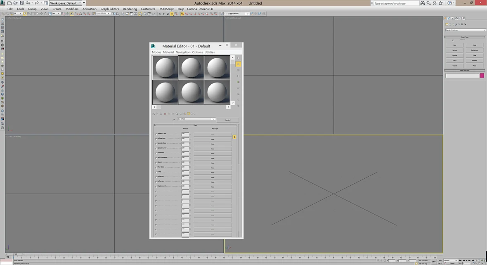This screenshot has height=265, width=487.
Task: Select the Lights category icon
Action: click(x=453, y=24)
